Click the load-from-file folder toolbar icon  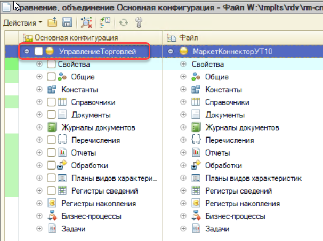pyautogui.click(x=52, y=22)
